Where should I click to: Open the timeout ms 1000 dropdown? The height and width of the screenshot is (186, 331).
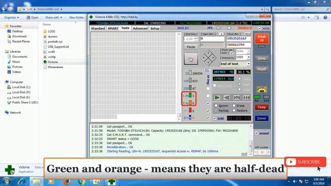click(x=248, y=57)
